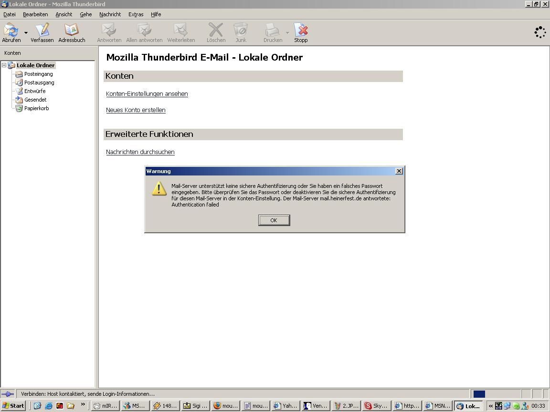Select the Postausgang folder
550x412 pixels.
pyautogui.click(x=39, y=82)
